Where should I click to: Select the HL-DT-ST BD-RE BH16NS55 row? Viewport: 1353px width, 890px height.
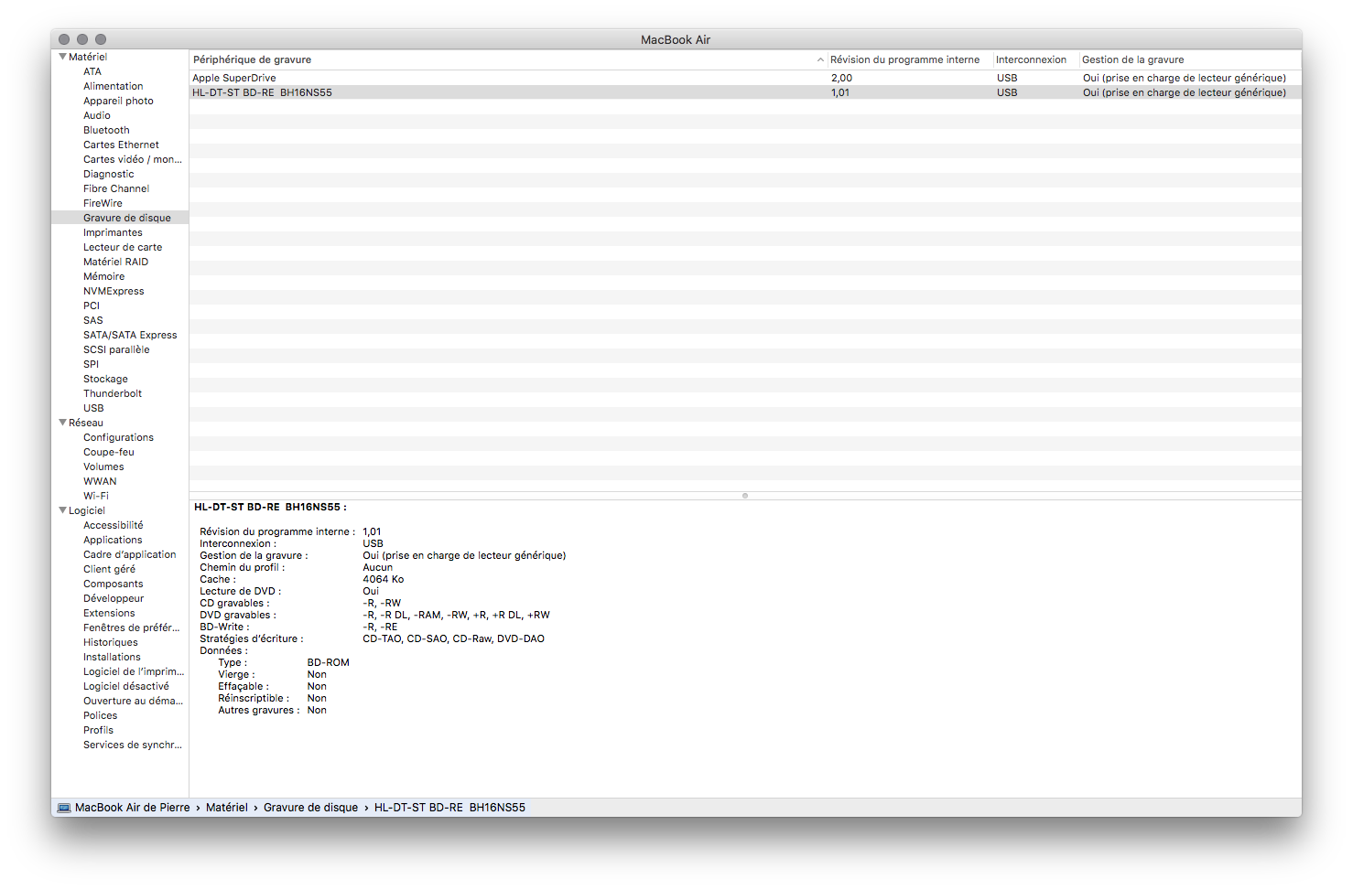[x=745, y=92]
